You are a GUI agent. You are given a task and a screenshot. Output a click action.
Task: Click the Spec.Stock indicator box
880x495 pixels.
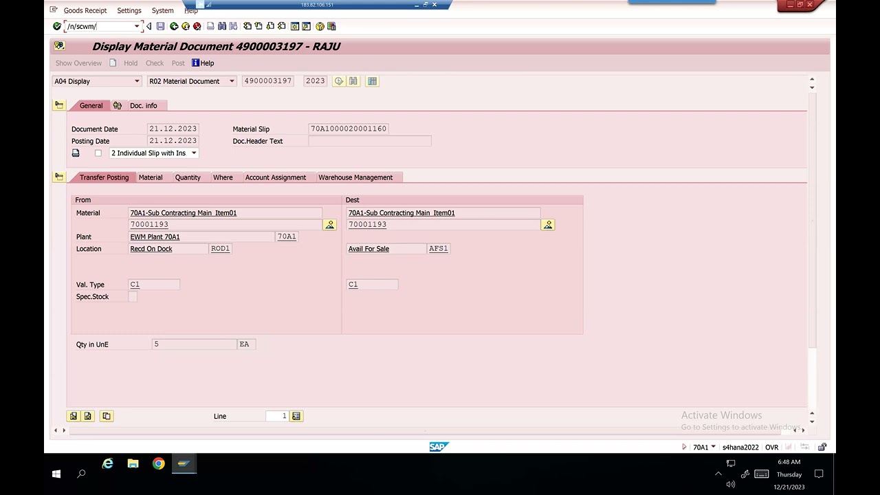pyautogui.click(x=133, y=297)
